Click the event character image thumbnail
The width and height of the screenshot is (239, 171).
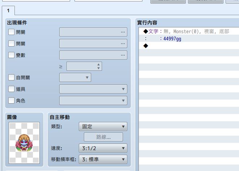(x=24, y=143)
